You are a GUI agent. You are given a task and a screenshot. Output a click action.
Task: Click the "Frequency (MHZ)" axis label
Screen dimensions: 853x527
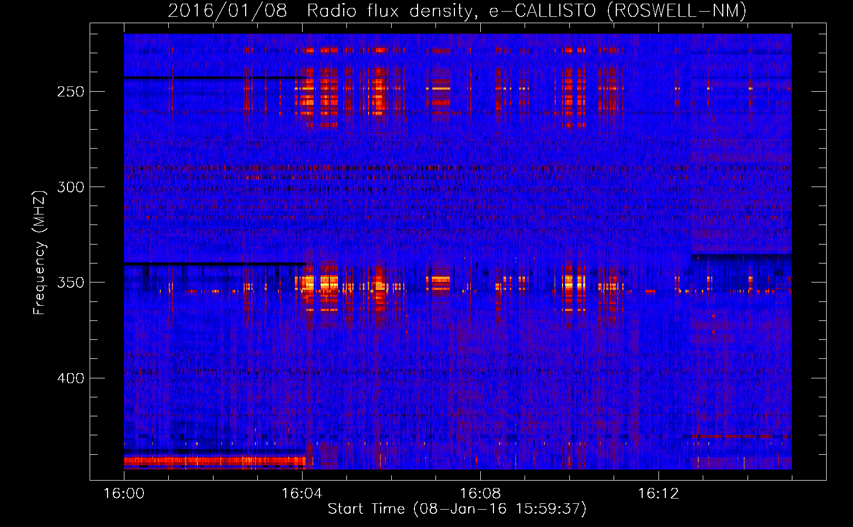point(40,252)
